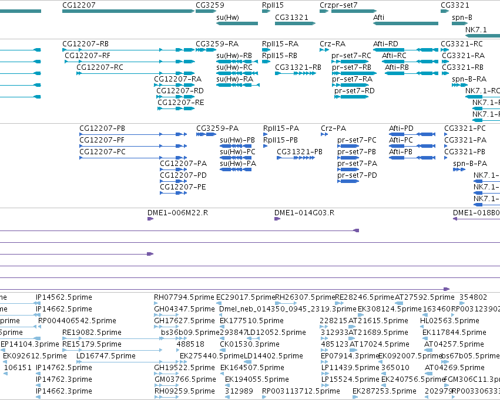Select clone DME1-014G03.R
The image size is (500, 400).
pos(277,219)
